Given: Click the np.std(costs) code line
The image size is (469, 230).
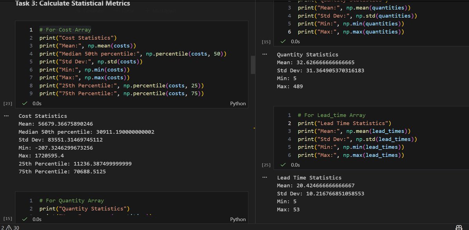Looking at the screenshot, I should [91, 62].
